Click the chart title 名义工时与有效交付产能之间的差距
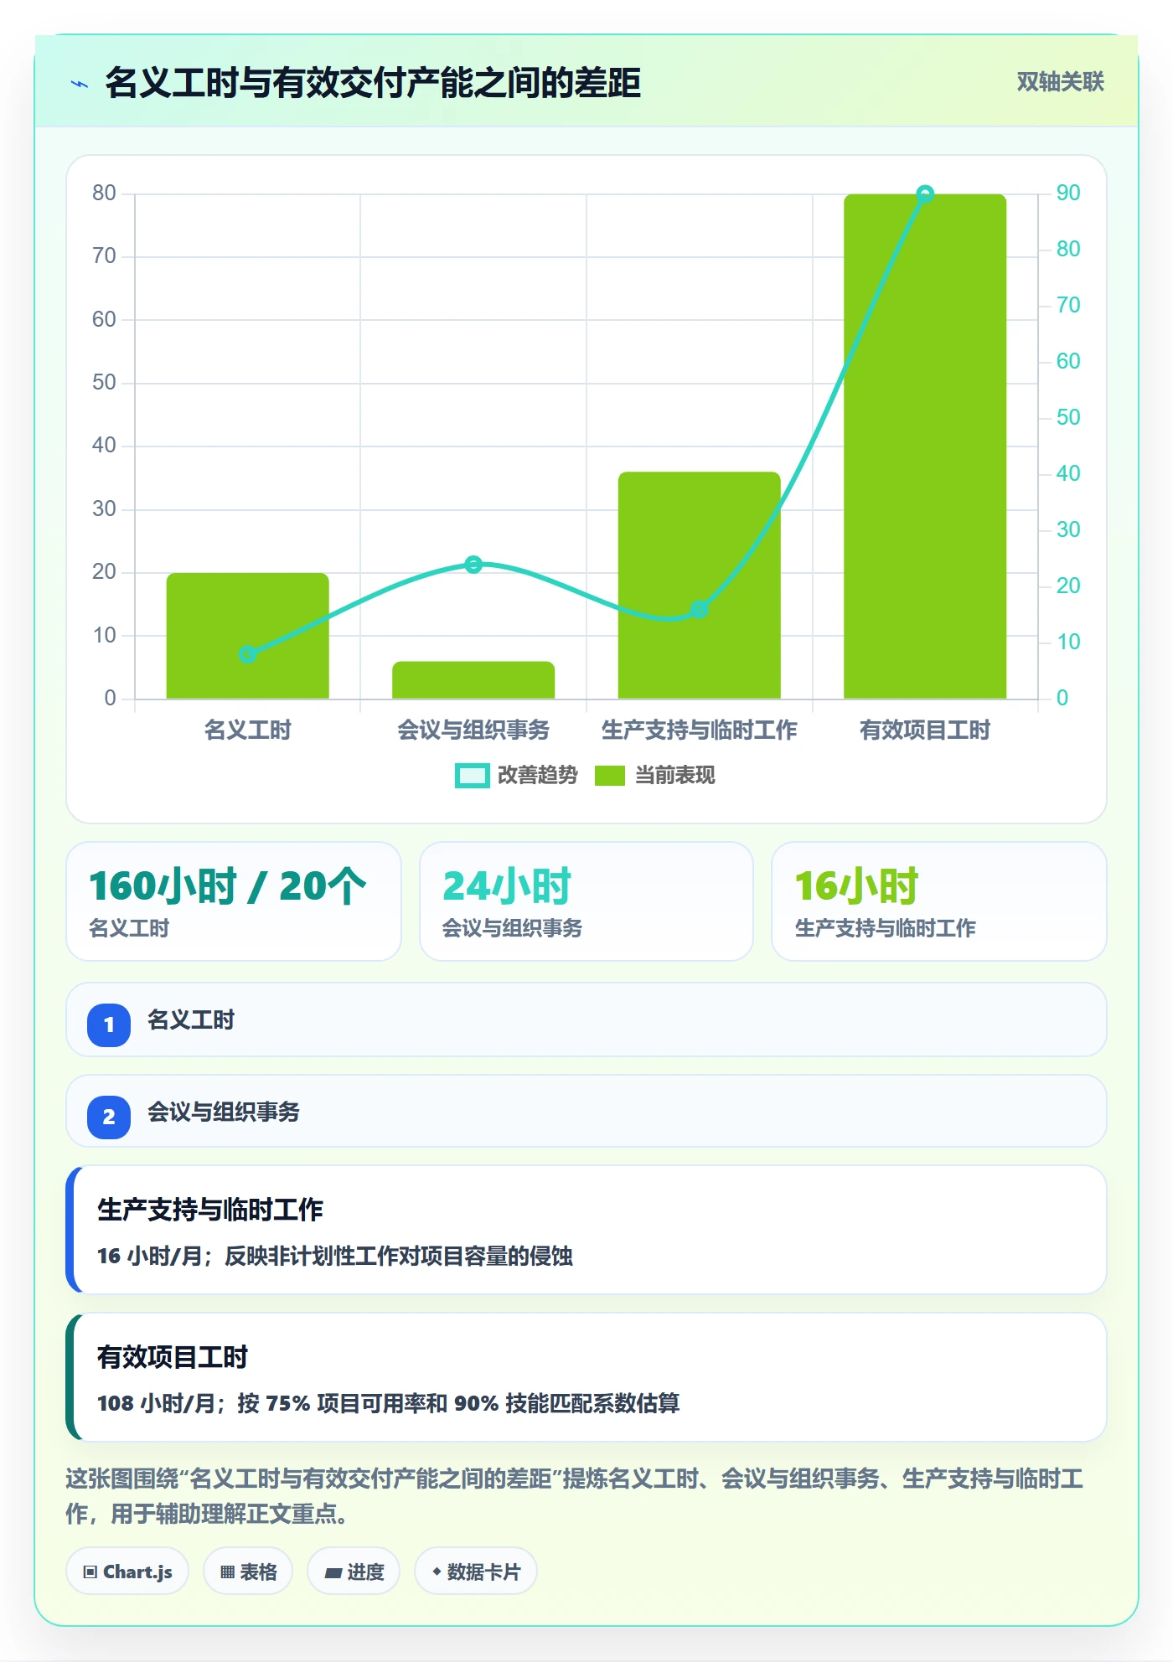 click(x=373, y=83)
